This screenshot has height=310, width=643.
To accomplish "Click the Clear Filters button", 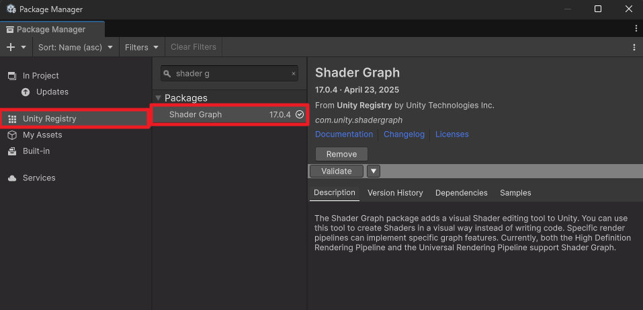I will 194,47.
